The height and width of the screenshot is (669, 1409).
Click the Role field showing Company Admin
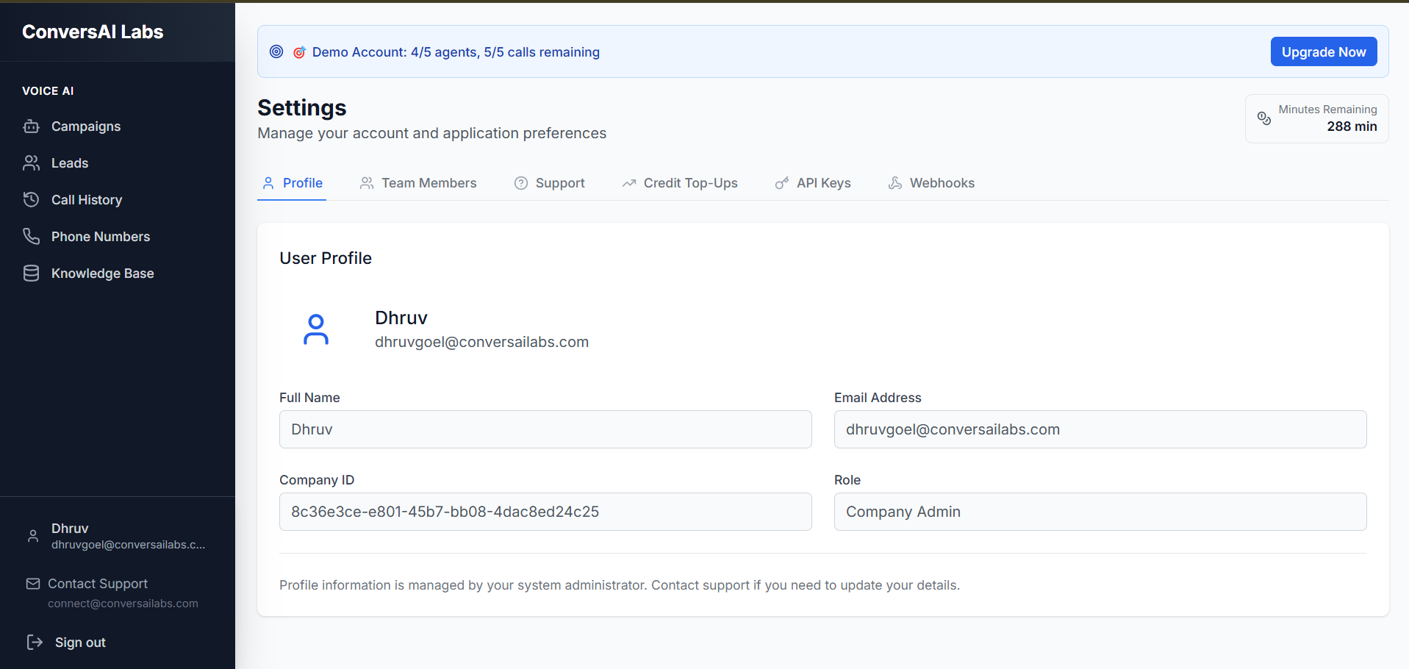(1100, 512)
